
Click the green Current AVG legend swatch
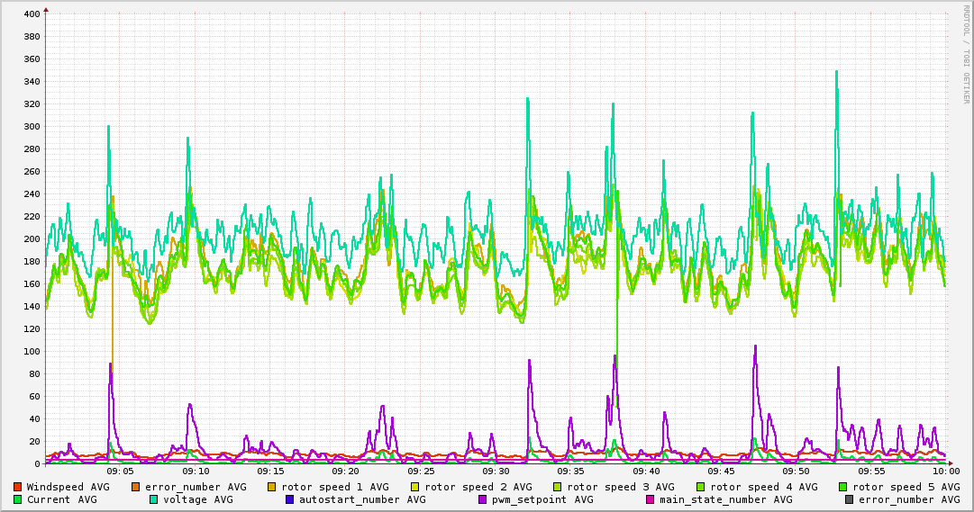pos(17,499)
